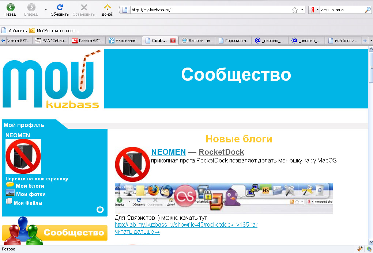Open the address bar history dropdown
373x253 pixels.
click(302, 10)
